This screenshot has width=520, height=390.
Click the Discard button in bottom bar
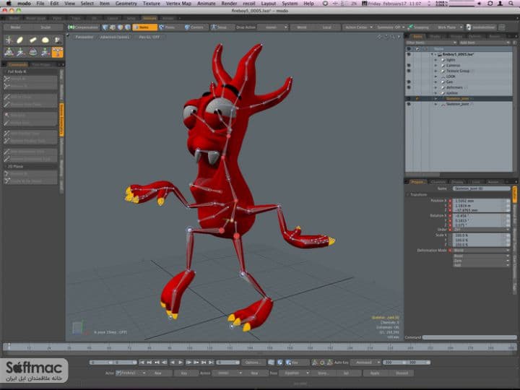(x=402, y=373)
